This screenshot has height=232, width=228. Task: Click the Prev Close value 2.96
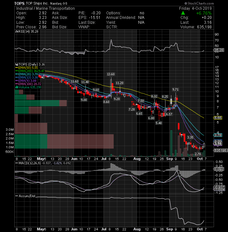click(43, 27)
